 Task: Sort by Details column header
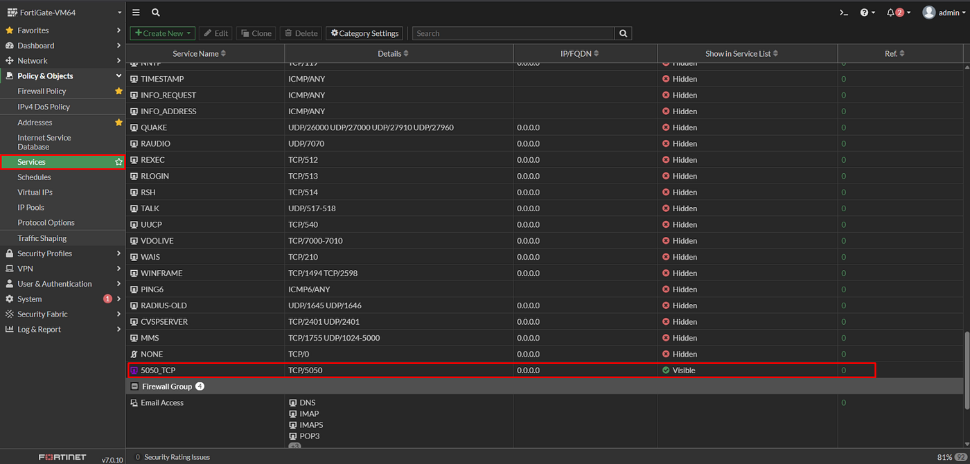[x=393, y=53]
